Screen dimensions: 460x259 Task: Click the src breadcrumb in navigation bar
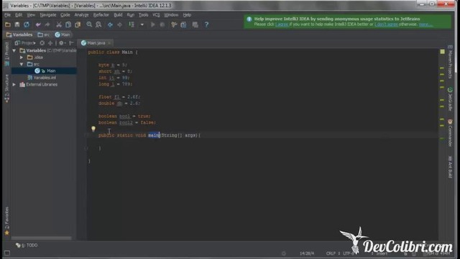(44, 35)
